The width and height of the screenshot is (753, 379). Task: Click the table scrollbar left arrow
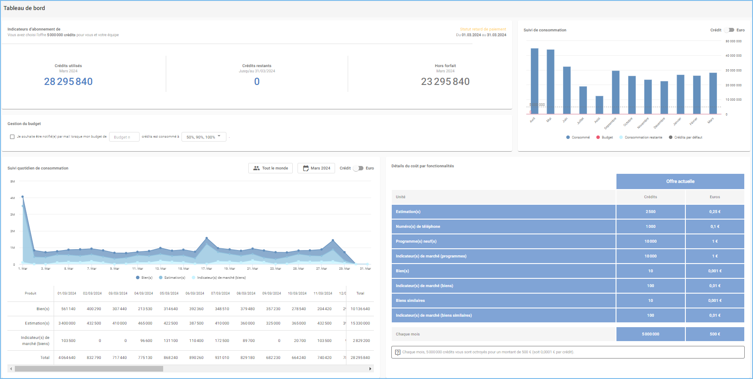coord(11,369)
